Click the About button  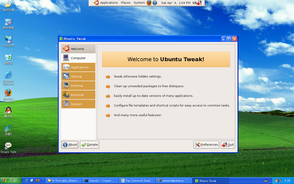click(70, 145)
